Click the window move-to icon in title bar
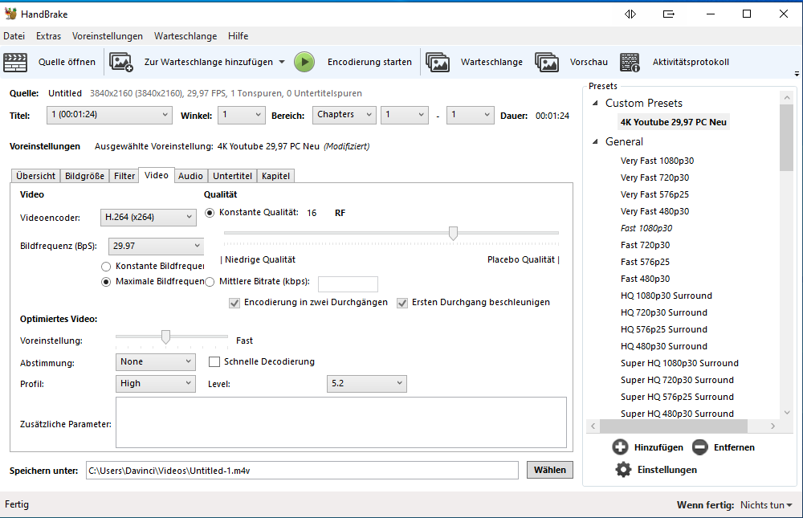 point(668,14)
